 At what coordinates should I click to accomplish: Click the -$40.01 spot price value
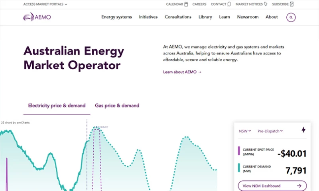(x=292, y=154)
